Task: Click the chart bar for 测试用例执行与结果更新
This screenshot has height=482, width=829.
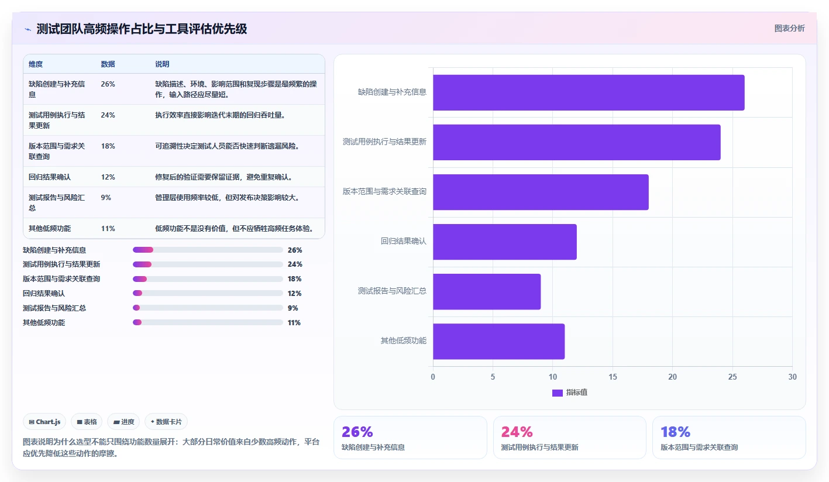Action: click(x=577, y=142)
